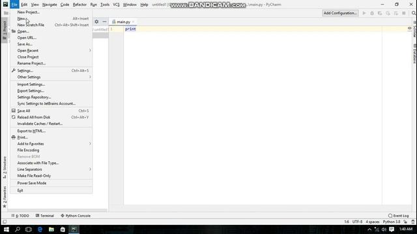This screenshot has width=417, height=234.
Task: Toggle Make File Read-Only
Action: click(x=51, y=175)
